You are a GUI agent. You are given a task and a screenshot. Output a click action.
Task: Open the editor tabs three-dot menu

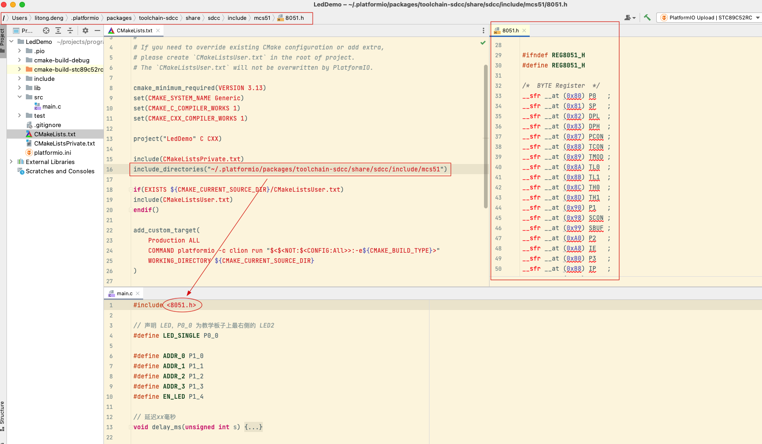(x=484, y=30)
